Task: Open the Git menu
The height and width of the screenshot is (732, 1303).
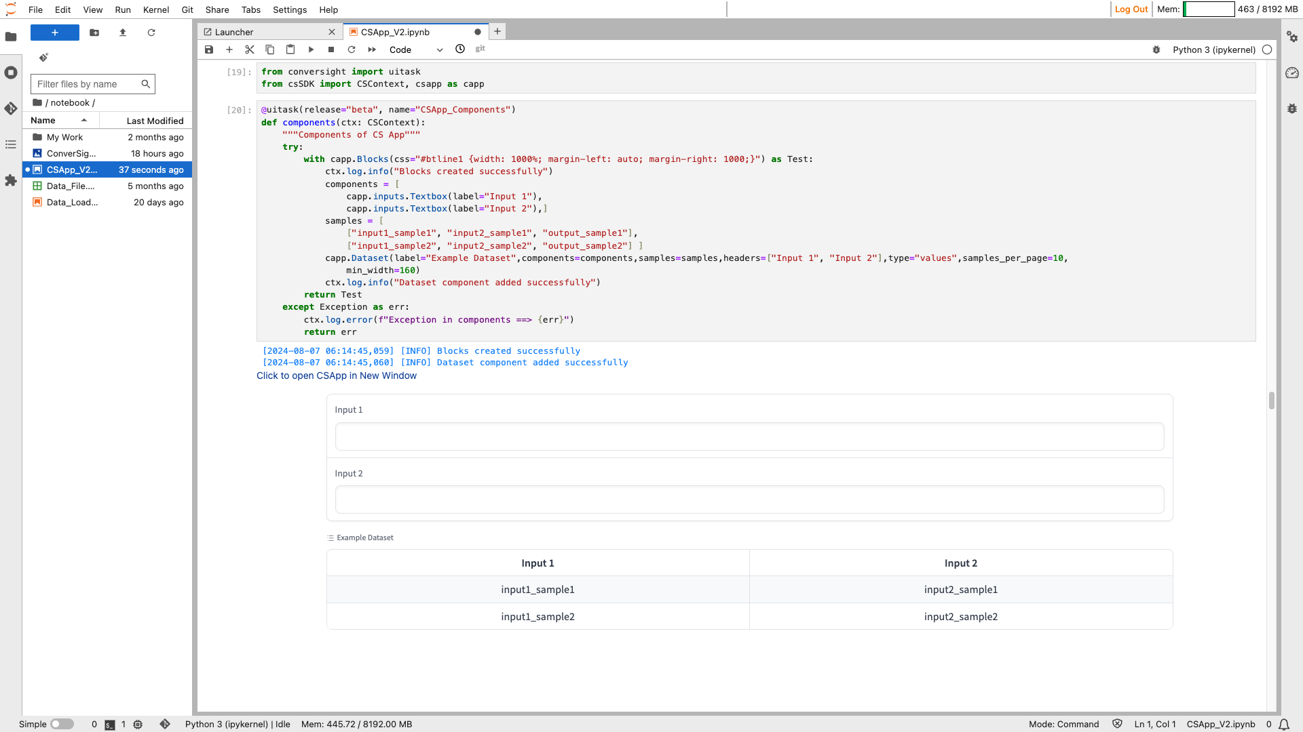Action: tap(187, 9)
